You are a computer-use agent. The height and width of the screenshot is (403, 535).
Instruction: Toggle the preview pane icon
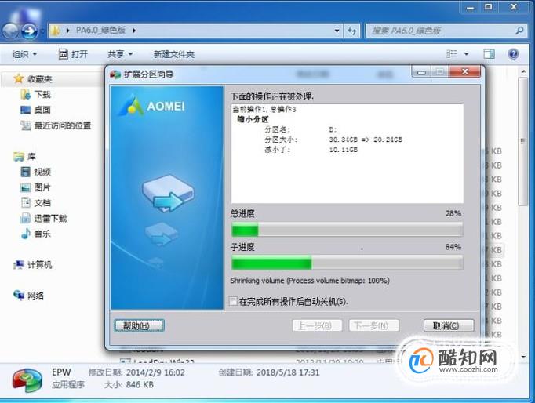489,54
